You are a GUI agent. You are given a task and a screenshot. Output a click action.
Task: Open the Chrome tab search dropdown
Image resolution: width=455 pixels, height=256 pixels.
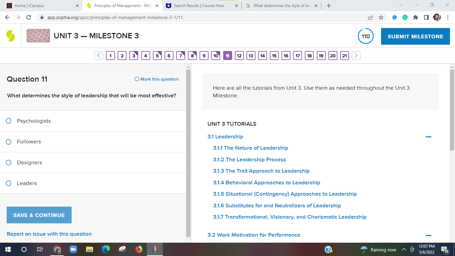click(401, 5)
